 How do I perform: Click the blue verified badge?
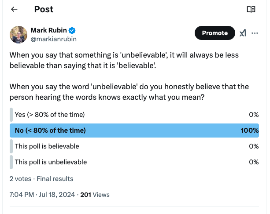tap(72, 30)
